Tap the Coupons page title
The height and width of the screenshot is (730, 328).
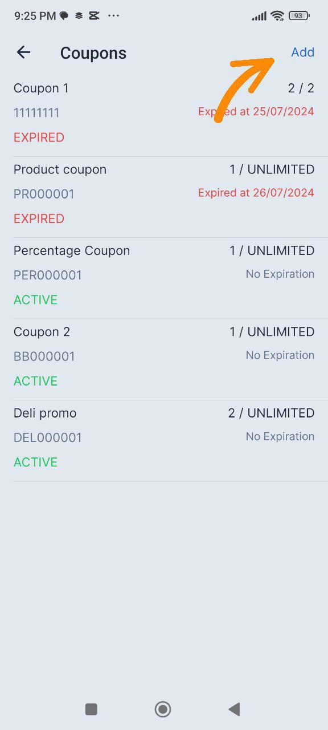click(x=93, y=53)
